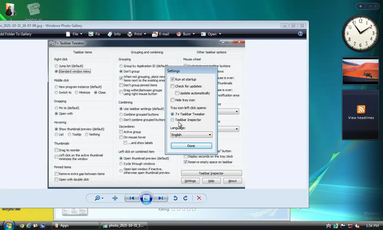The image size is (383, 230).
Task: Click the 1:54 PM taskbar clock
Action: (372, 226)
